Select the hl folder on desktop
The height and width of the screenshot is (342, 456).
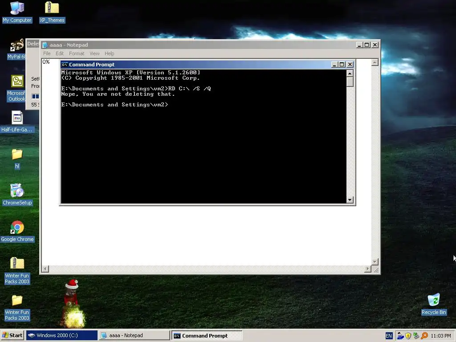(x=17, y=159)
